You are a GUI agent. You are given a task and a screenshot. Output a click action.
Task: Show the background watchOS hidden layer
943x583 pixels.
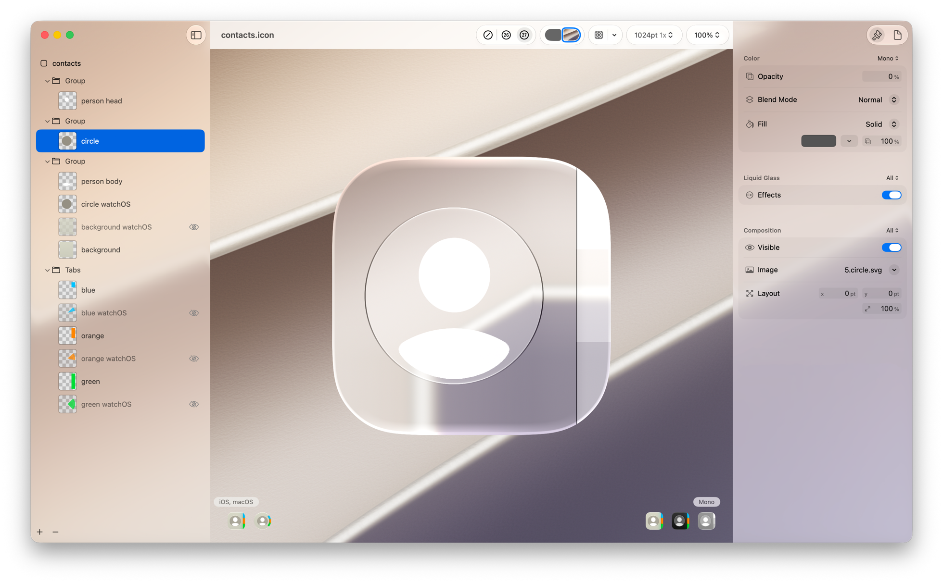click(194, 227)
